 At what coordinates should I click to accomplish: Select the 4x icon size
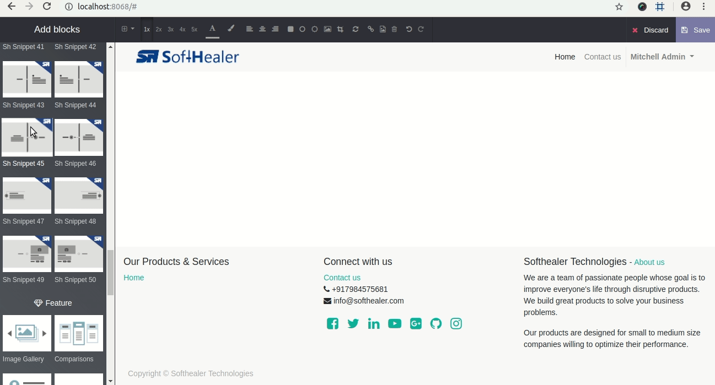click(182, 30)
